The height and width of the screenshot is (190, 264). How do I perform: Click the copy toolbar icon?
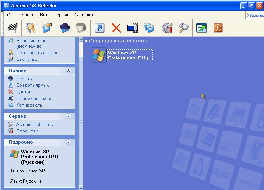click(149, 28)
